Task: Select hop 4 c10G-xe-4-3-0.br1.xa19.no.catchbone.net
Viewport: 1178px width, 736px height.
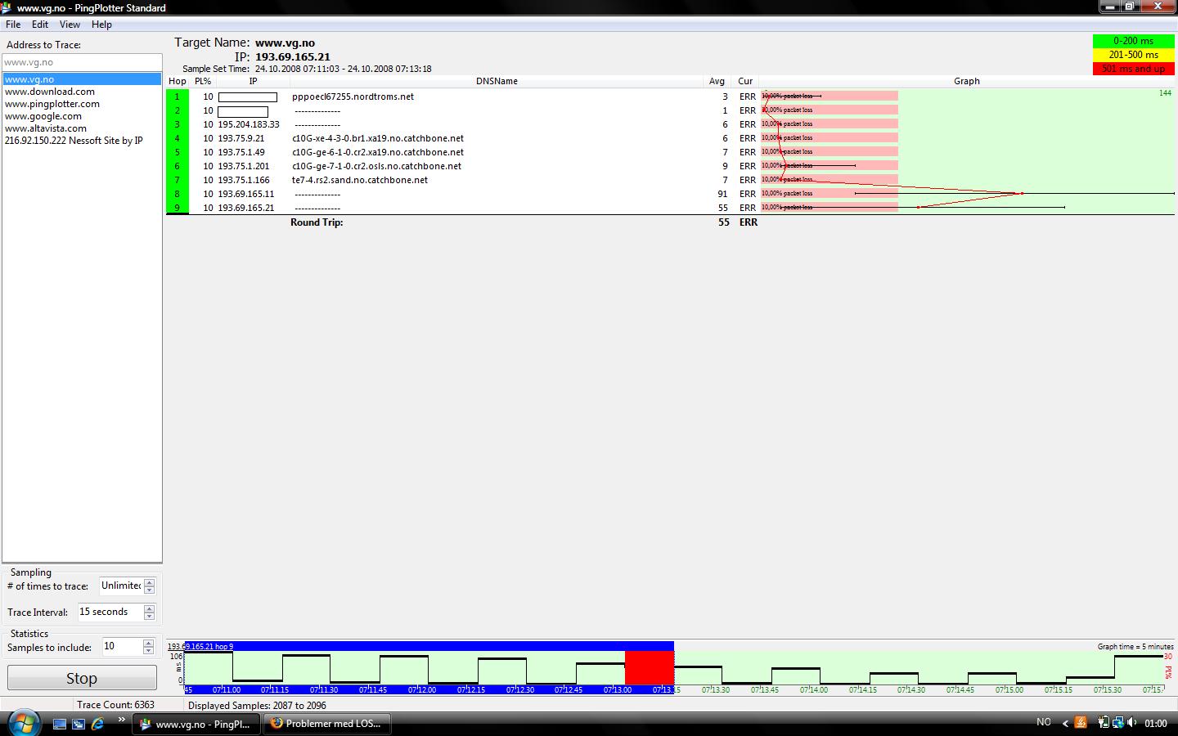Action: [x=378, y=138]
